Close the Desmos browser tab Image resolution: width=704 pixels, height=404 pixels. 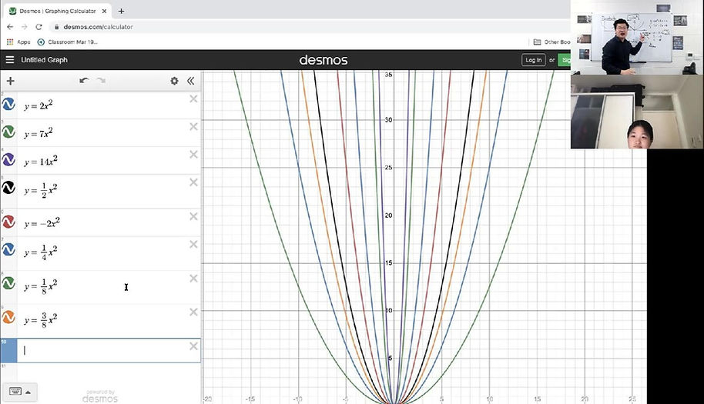coord(104,11)
